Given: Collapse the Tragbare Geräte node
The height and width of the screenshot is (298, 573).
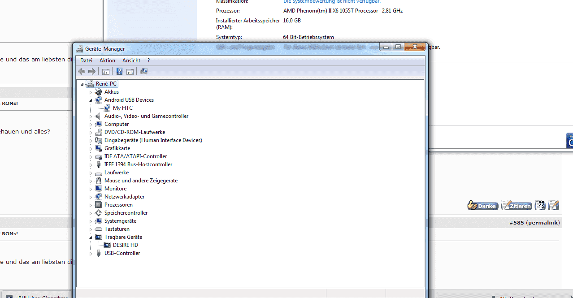Looking at the screenshot, I should coord(91,238).
